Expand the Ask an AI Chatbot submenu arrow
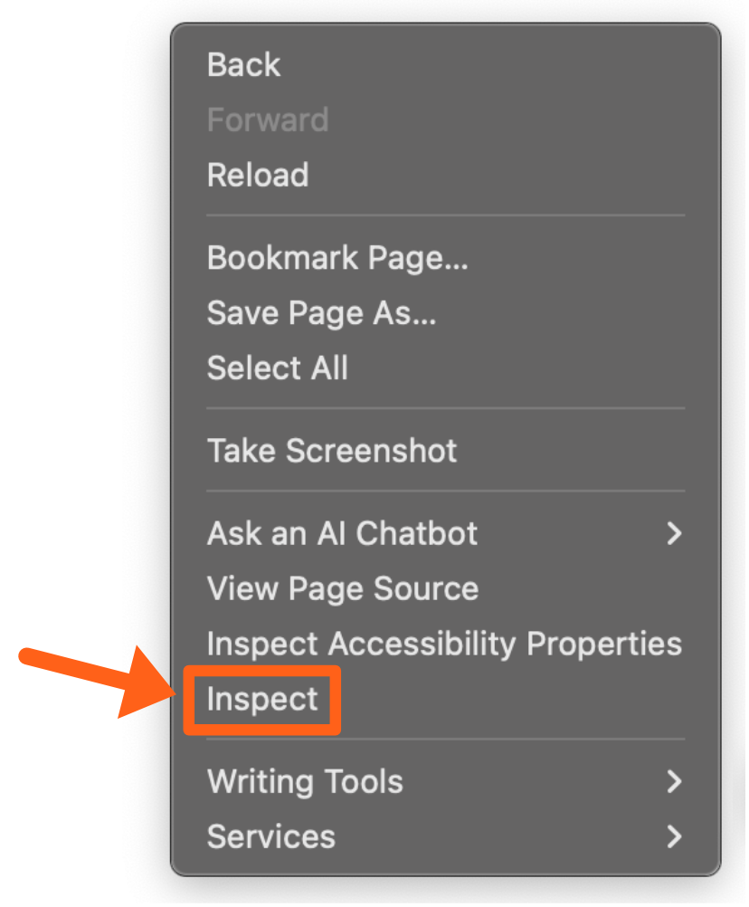Screen dimensions: 749x907 (x=673, y=533)
